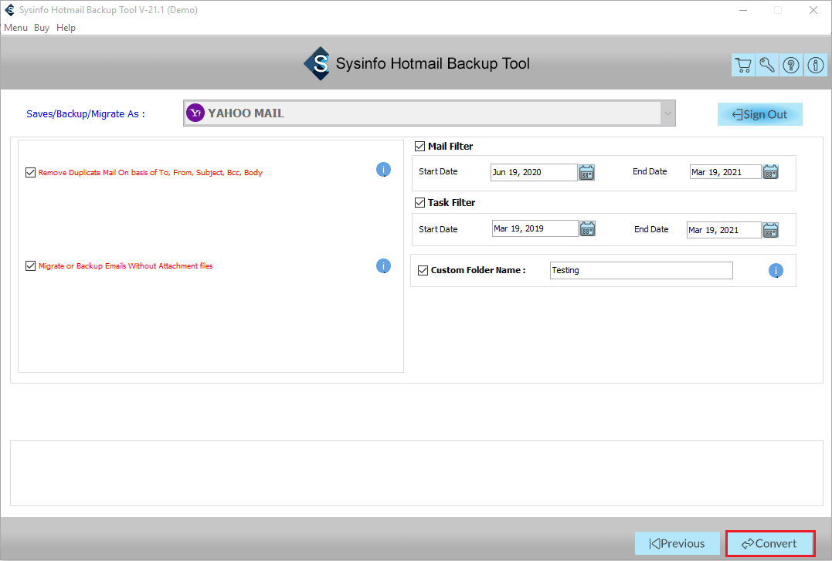Open the Help menu

(x=66, y=28)
